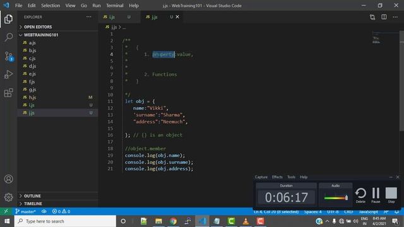Collapse the WEBTRAINING101 folder
This screenshot has width=404, height=227.
tap(57, 35)
